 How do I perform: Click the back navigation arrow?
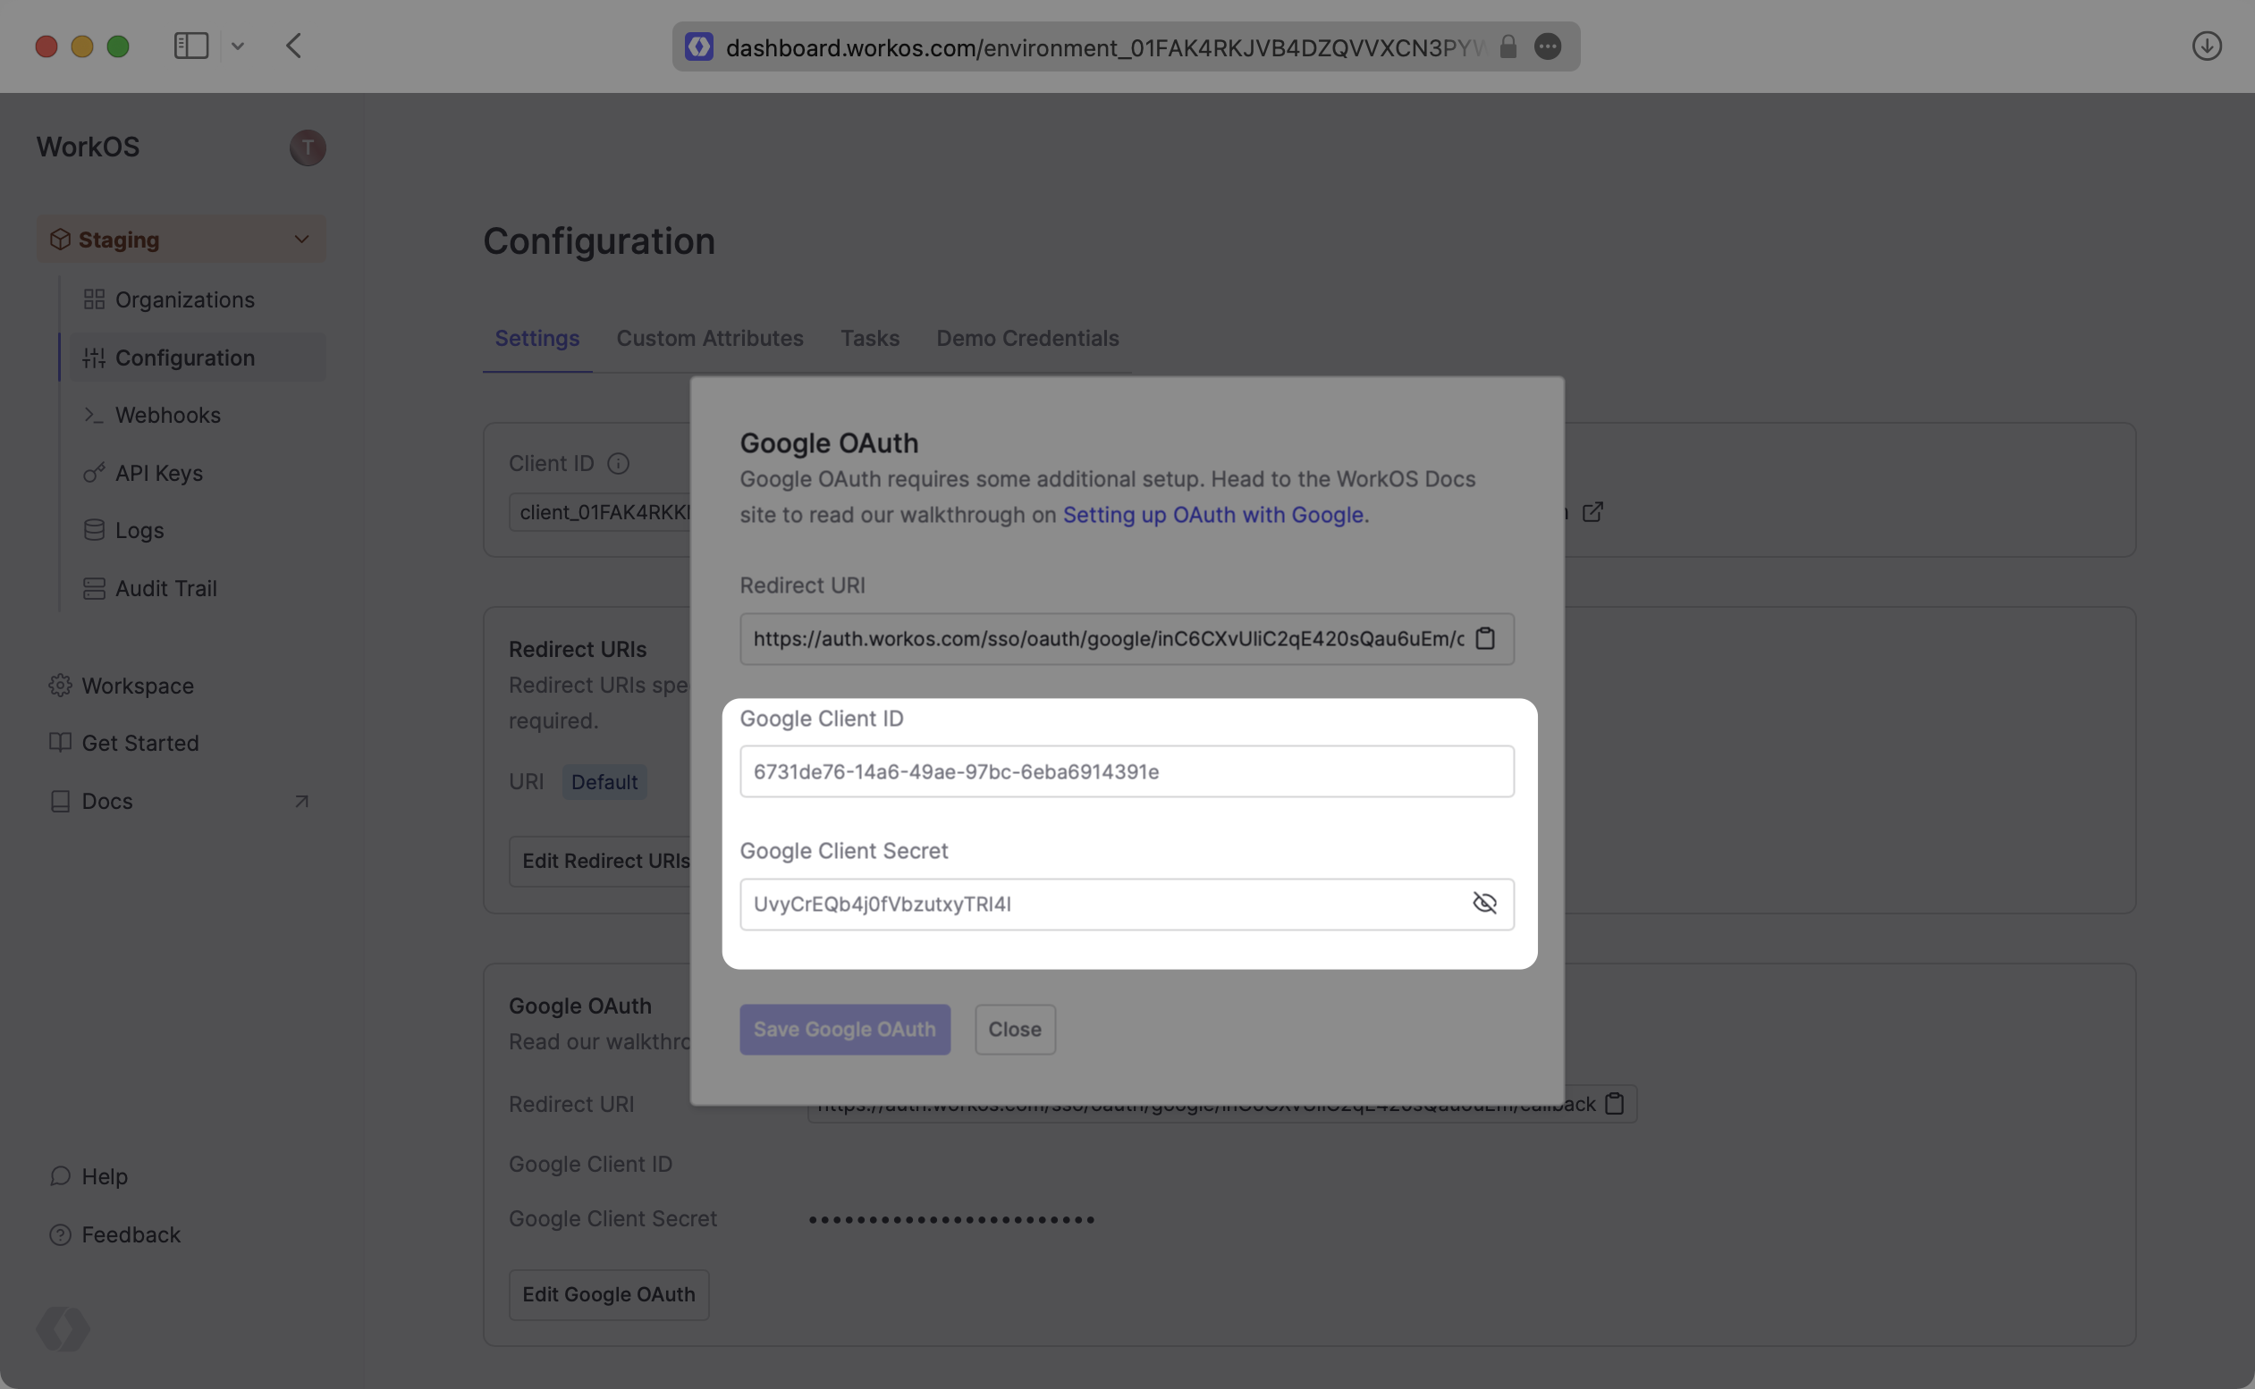[294, 46]
